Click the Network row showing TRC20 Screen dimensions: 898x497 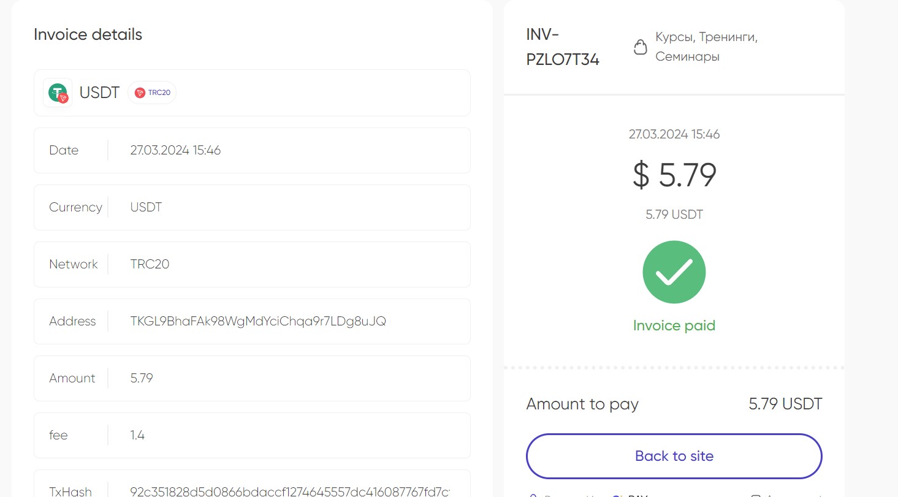pyautogui.click(x=252, y=264)
